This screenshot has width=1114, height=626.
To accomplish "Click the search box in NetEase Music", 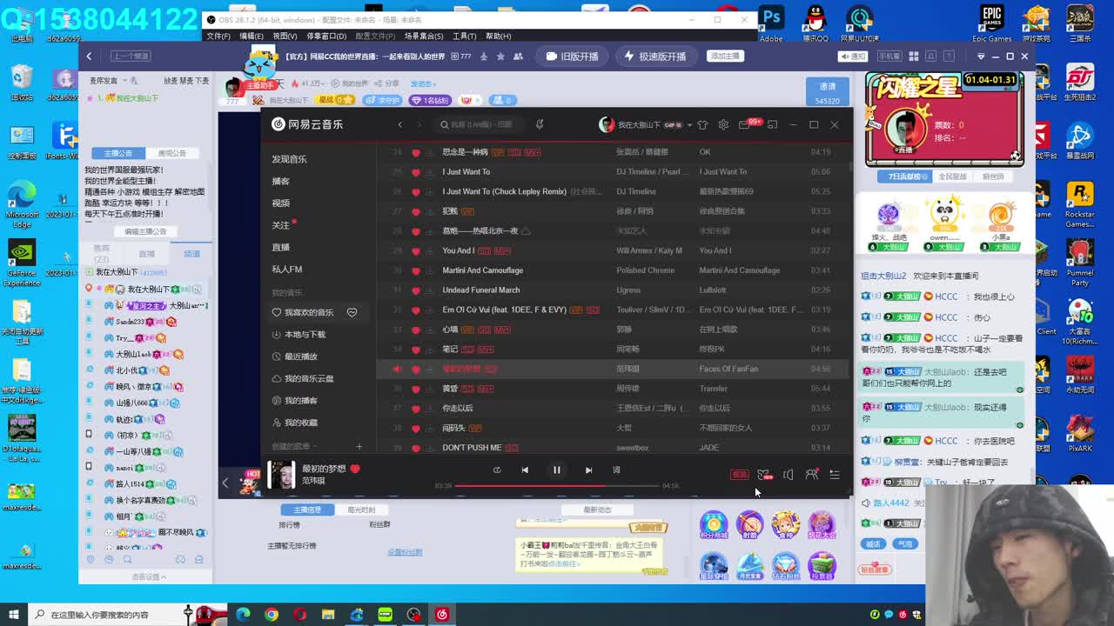I will pos(481,124).
